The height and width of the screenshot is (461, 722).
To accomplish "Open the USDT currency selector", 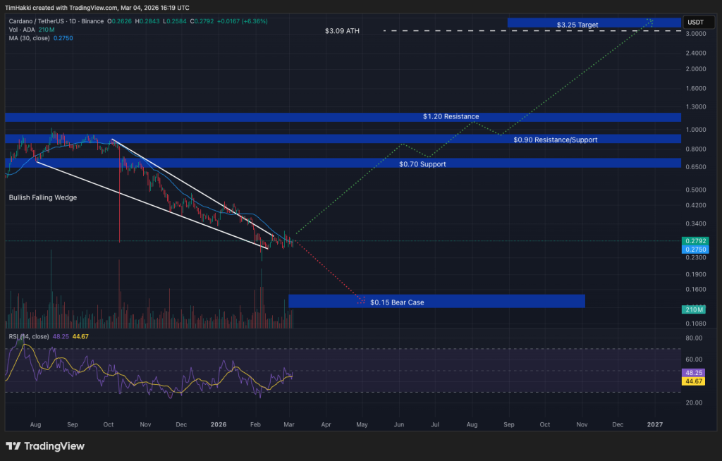I will tap(696, 22).
